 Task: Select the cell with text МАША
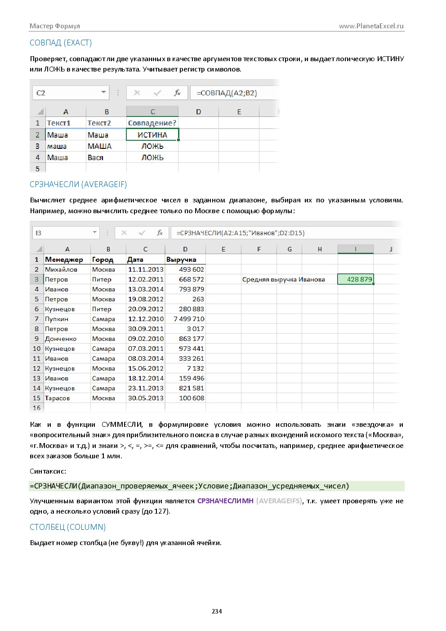click(x=106, y=146)
